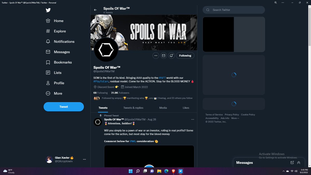This screenshot has height=175, width=311.
Task: Click the back arrow on profile header
Action: tap(95, 10)
